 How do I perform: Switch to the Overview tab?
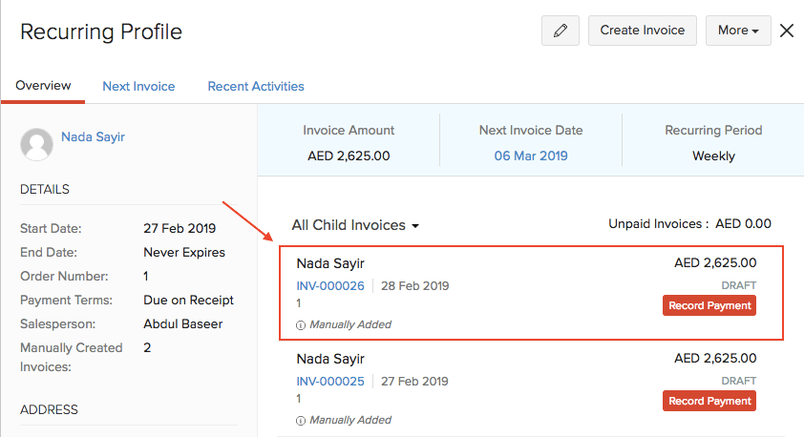pyautogui.click(x=43, y=86)
